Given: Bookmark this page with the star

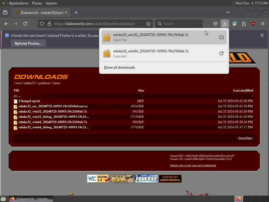Looking at the screenshot, I should [x=148, y=24].
